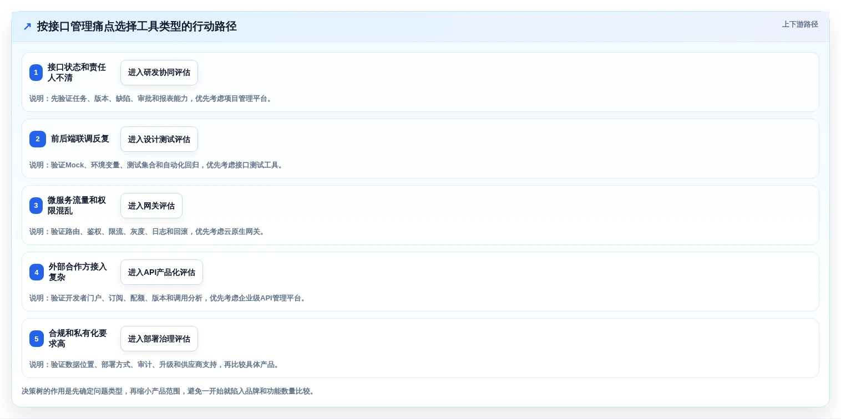
Task: Choose 进入部署治理评估
Action: pyautogui.click(x=159, y=339)
